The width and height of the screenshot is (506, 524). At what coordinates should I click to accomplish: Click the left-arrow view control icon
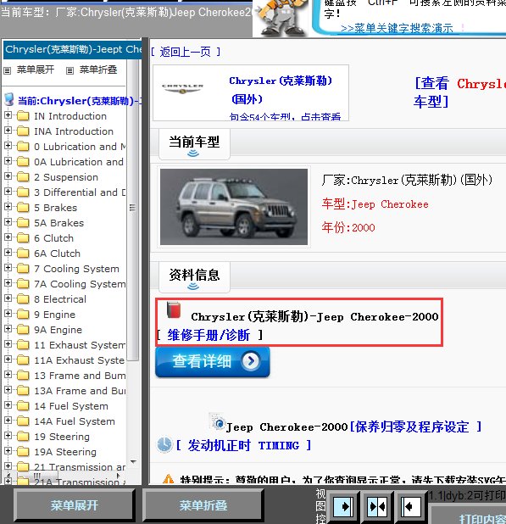point(411,507)
